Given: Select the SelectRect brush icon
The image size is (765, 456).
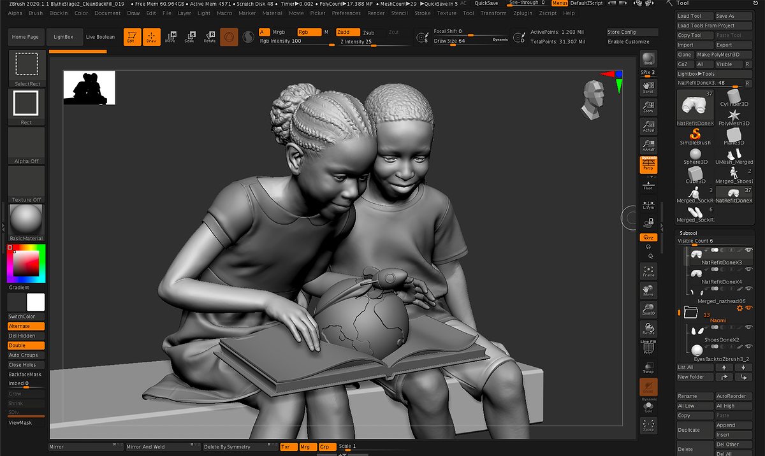Looking at the screenshot, I should pyautogui.click(x=26, y=68).
